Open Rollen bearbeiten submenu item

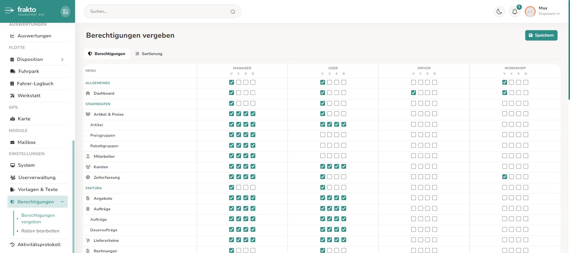[x=40, y=231]
